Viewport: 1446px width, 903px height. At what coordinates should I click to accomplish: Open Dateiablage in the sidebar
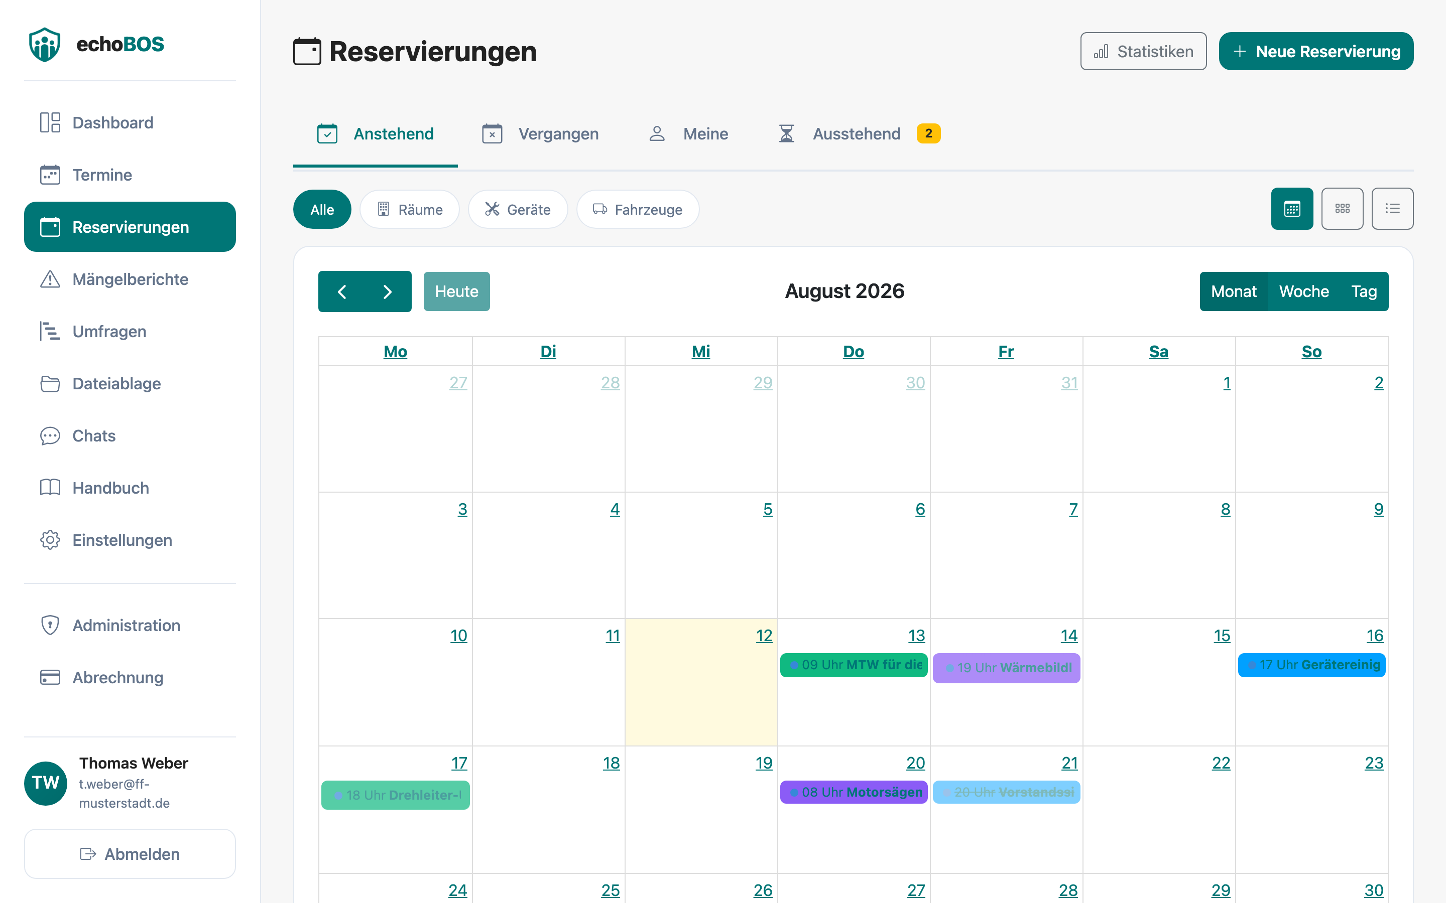[x=130, y=383]
